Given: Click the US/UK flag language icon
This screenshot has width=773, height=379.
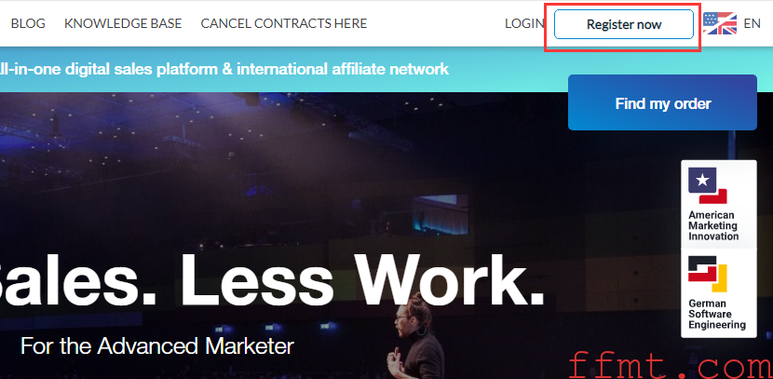Looking at the screenshot, I should tap(720, 23).
